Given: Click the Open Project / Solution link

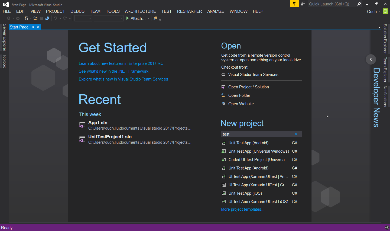Looking at the screenshot, I should 249,87.
